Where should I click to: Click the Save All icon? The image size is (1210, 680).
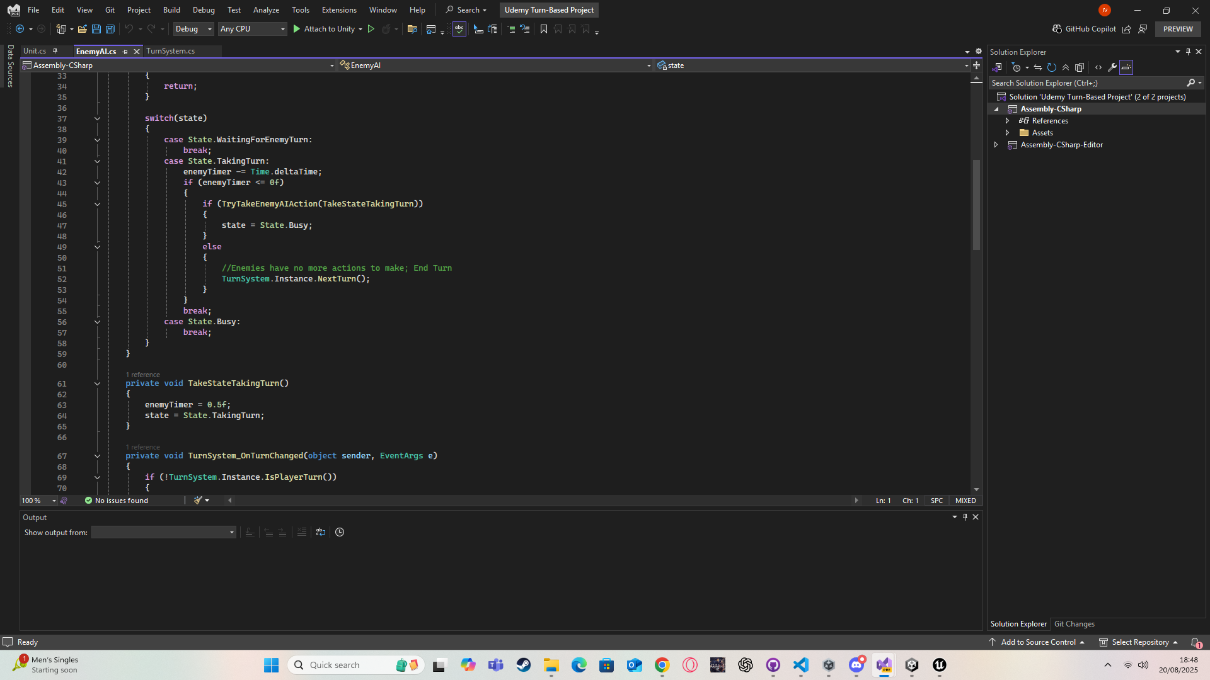pyautogui.click(x=110, y=29)
